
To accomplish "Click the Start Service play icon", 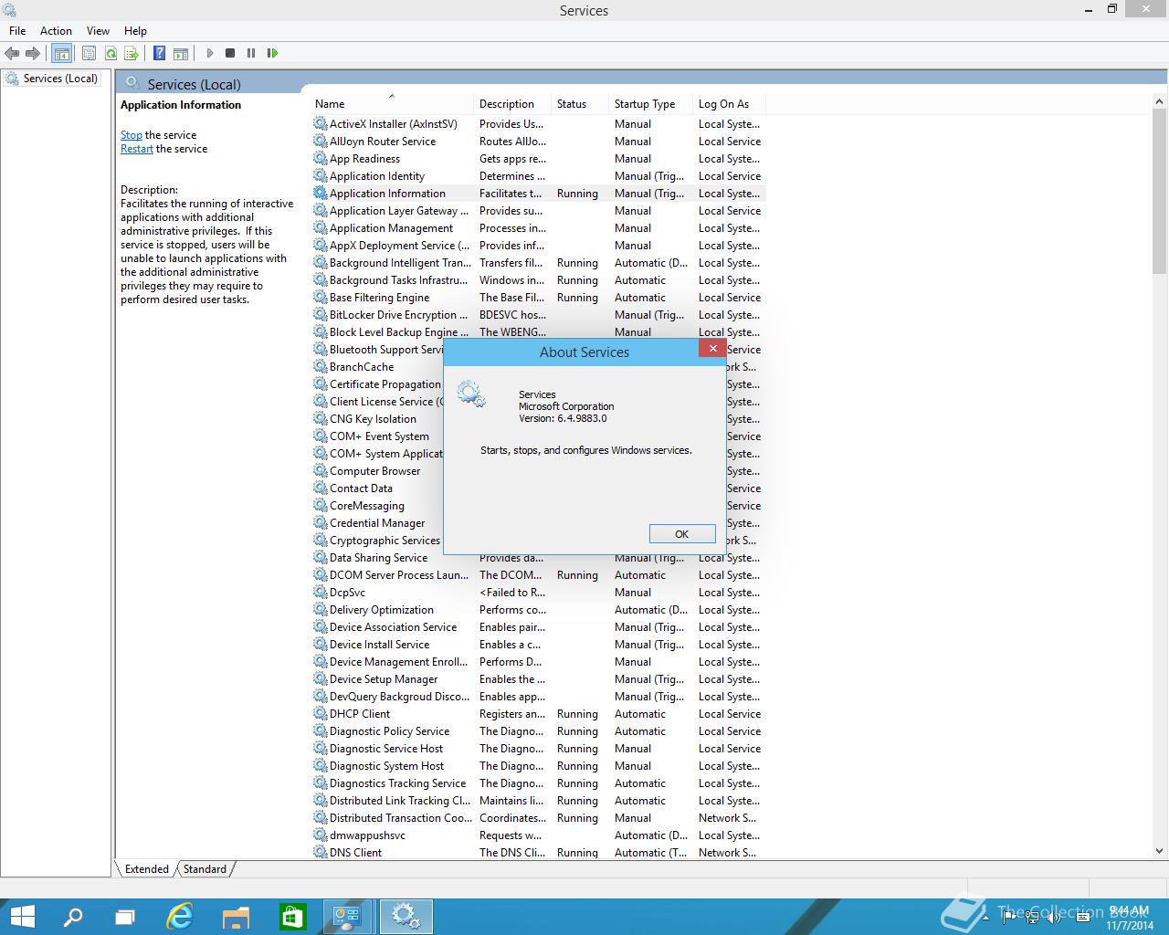I will pyautogui.click(x=209, y=53).
